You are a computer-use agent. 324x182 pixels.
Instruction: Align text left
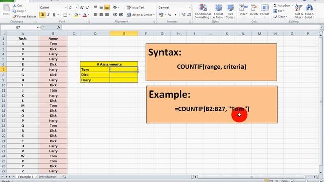tap(95, 15)
